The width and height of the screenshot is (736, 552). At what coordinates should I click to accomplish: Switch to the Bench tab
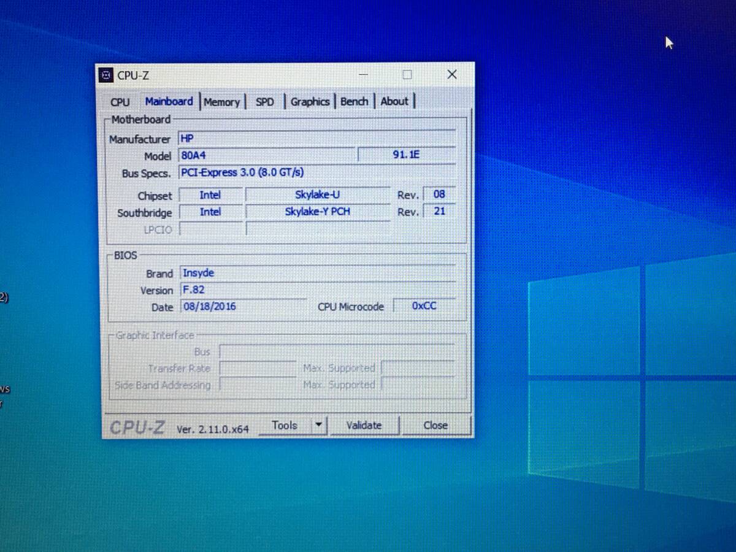[x=355, y=101]
